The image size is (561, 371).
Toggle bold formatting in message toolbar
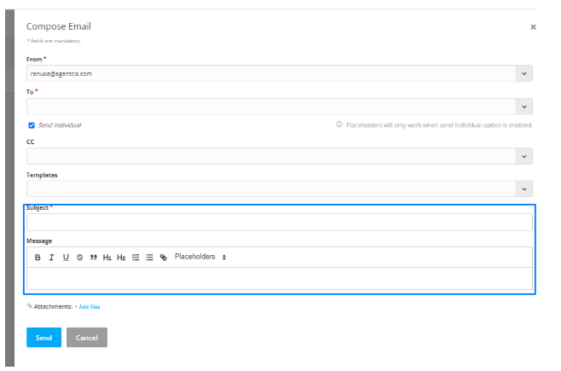click(38, 257)
